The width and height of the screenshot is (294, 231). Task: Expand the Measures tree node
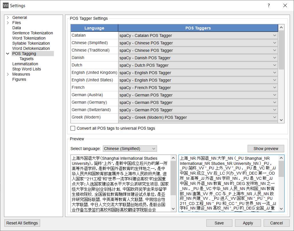click(x=8, y=74)
